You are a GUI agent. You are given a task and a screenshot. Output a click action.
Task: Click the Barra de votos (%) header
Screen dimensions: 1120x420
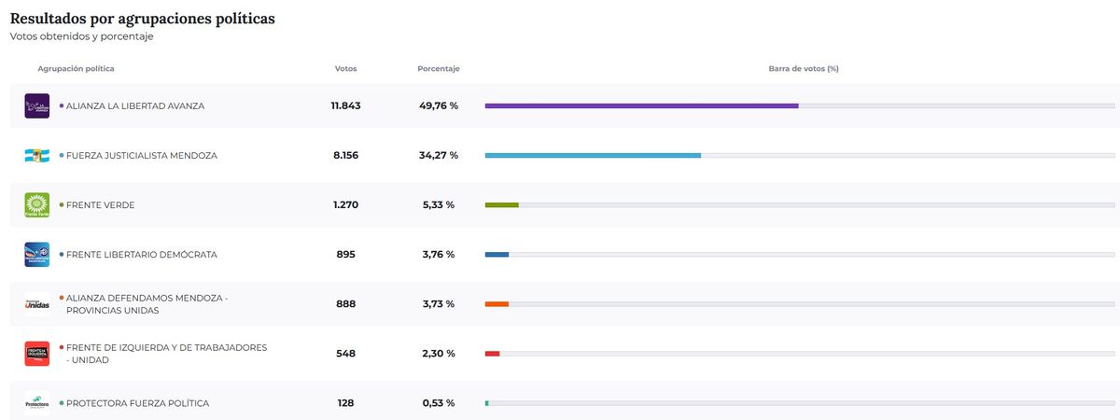click(803, 69)
